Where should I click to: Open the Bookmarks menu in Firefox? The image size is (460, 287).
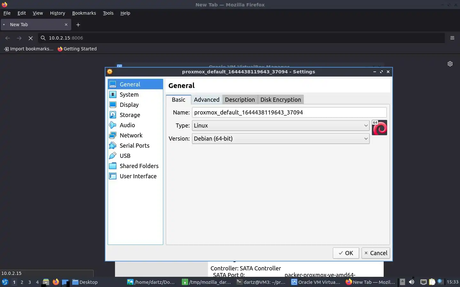[84, 13]
